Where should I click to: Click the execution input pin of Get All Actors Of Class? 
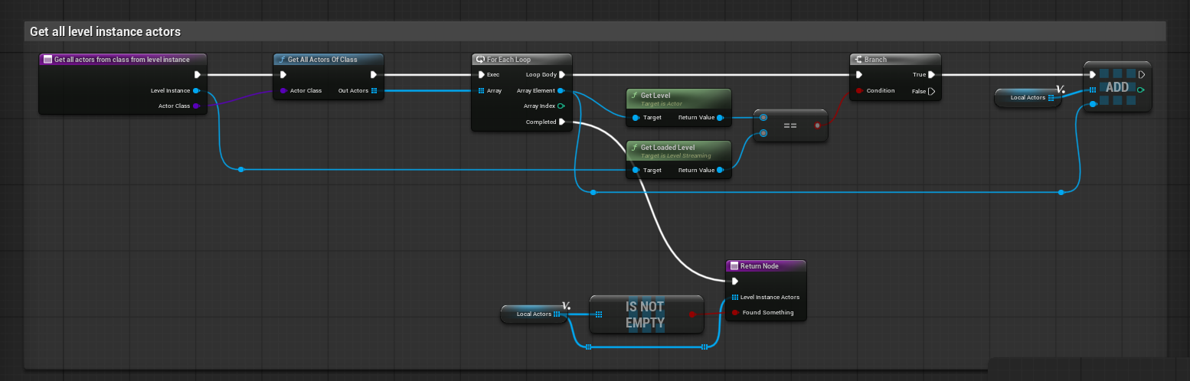[x=283, y=75]
